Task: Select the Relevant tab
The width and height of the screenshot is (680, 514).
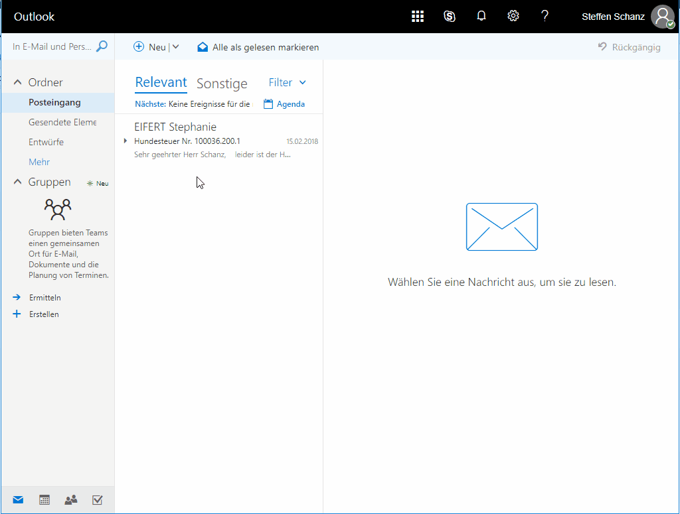Action: 161,82
